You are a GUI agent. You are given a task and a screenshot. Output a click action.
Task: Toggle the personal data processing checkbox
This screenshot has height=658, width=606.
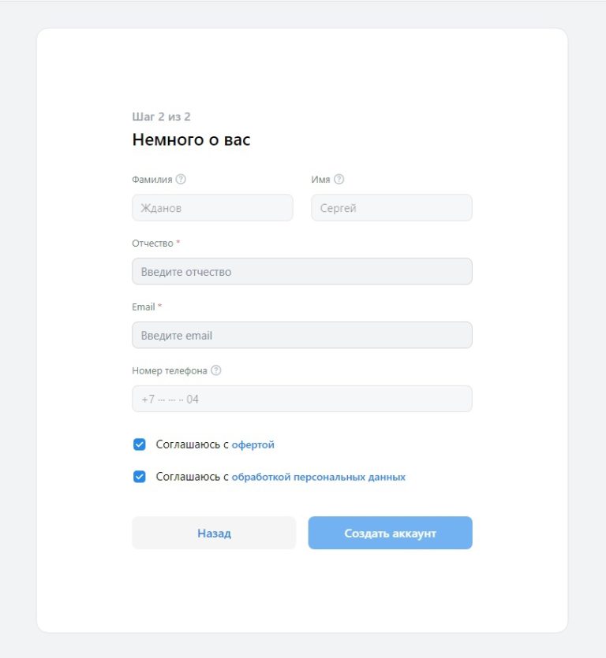coord(140,477)
